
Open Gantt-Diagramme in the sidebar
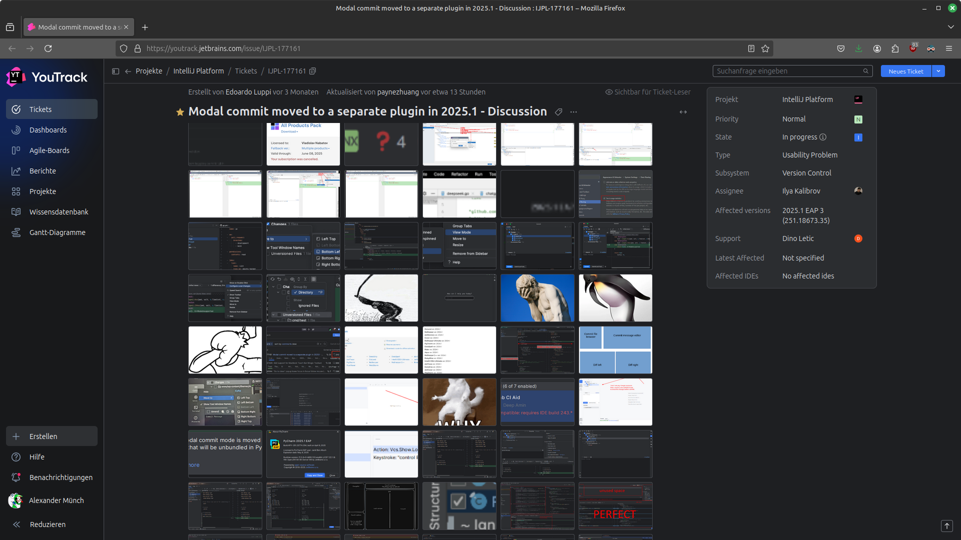[52, 232]
